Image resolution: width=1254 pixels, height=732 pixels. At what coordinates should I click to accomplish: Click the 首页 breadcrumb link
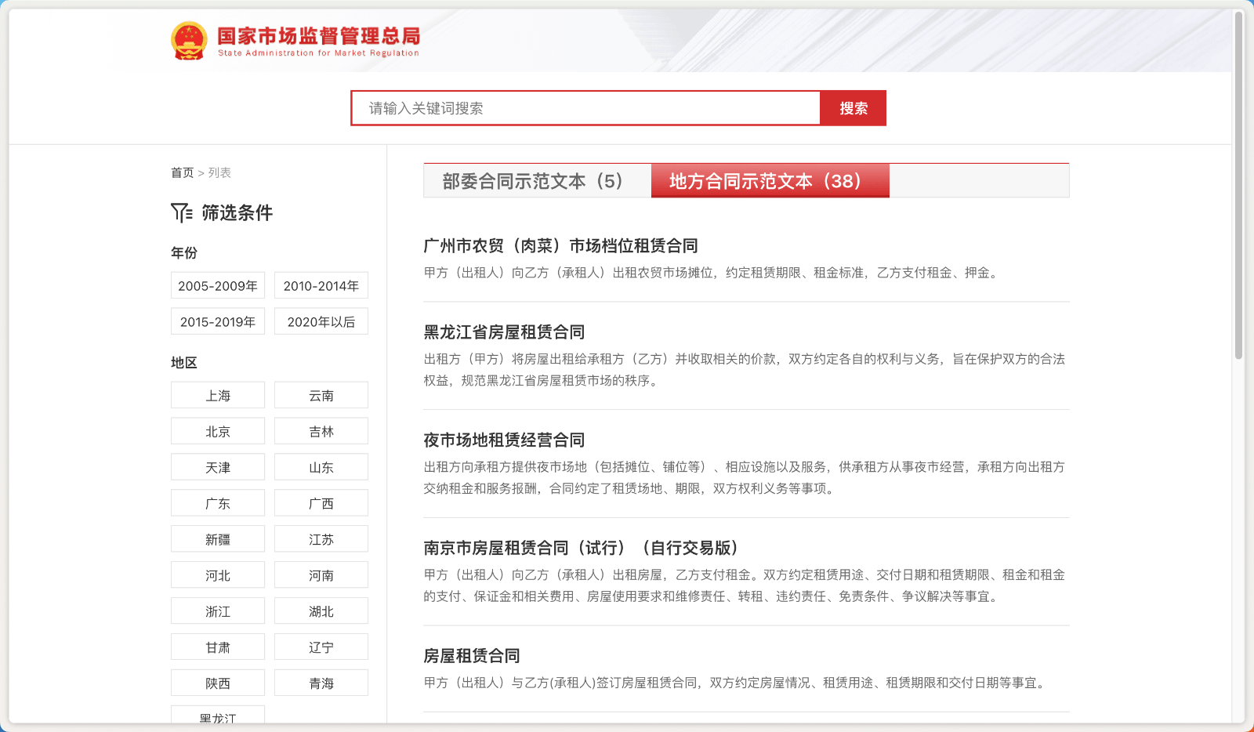182,172
